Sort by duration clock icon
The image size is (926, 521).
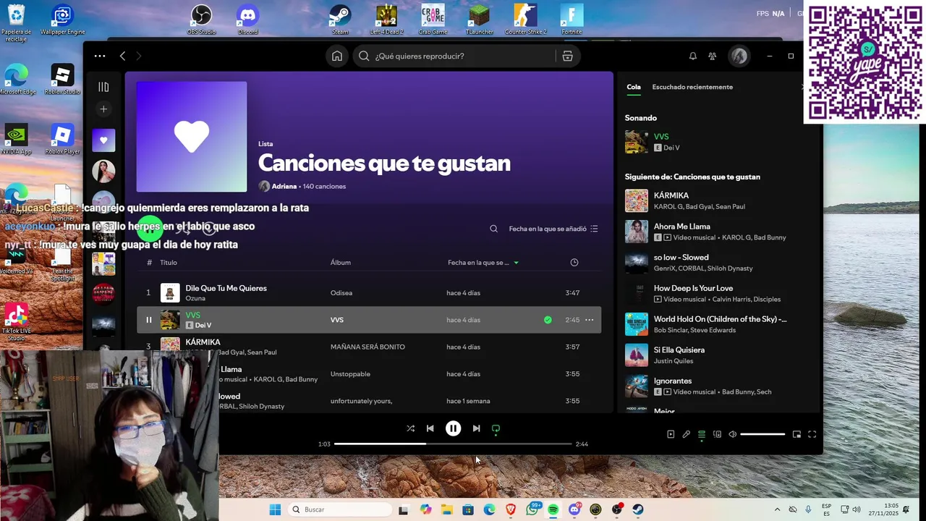(574, 263)
